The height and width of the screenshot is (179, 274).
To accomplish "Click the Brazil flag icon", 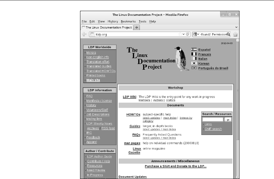I will (194, 68).
